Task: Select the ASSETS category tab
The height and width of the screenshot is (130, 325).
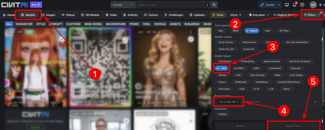Action: (x=175, y=24)
